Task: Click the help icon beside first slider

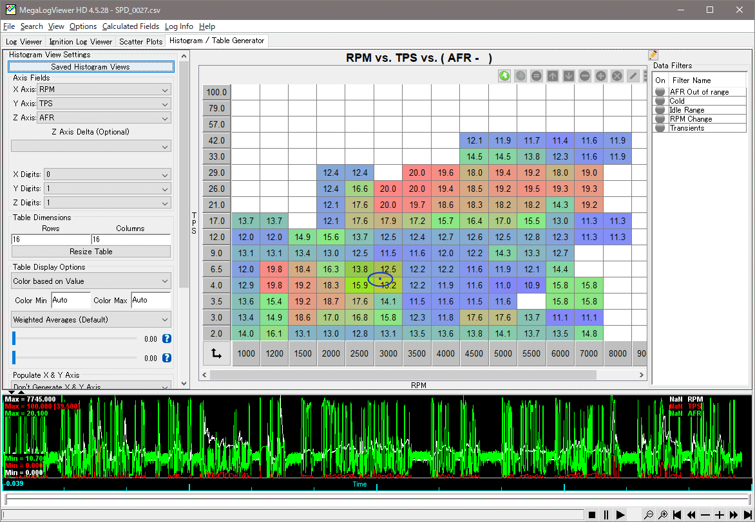Action: (167, 339)
